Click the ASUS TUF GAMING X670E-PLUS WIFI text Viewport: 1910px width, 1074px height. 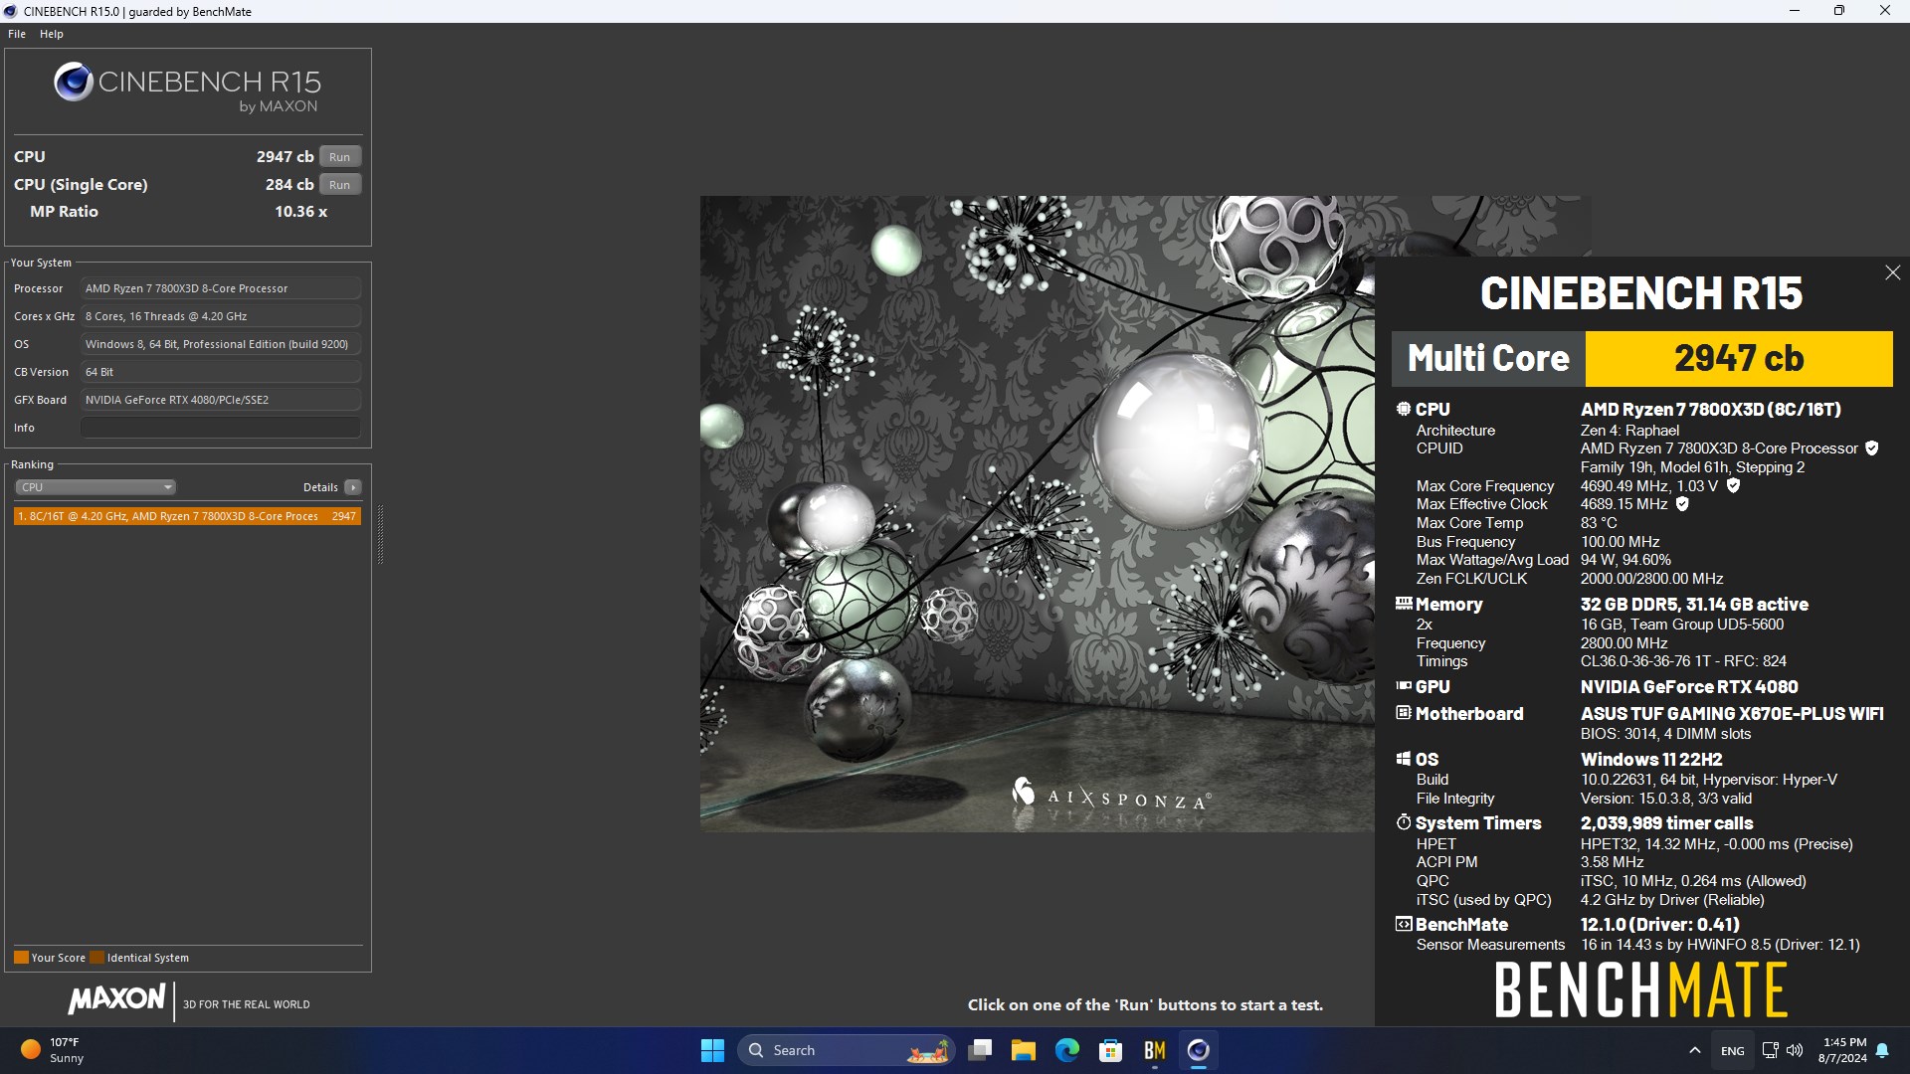click(1732, 713)
